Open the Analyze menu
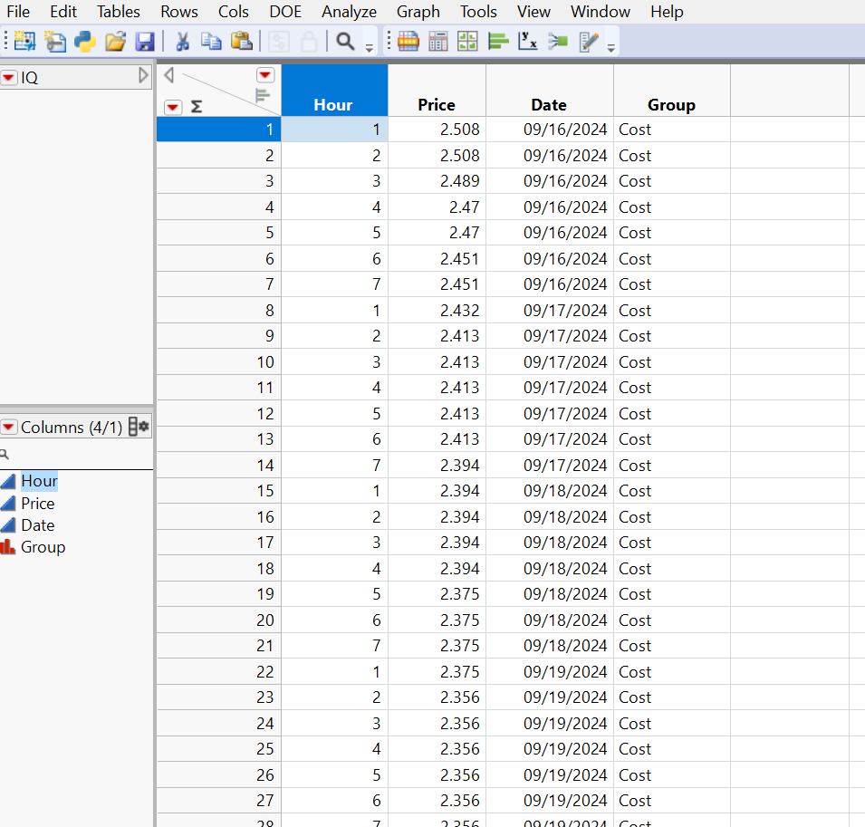Screen dimensions: 865x827 pos(349,12)
